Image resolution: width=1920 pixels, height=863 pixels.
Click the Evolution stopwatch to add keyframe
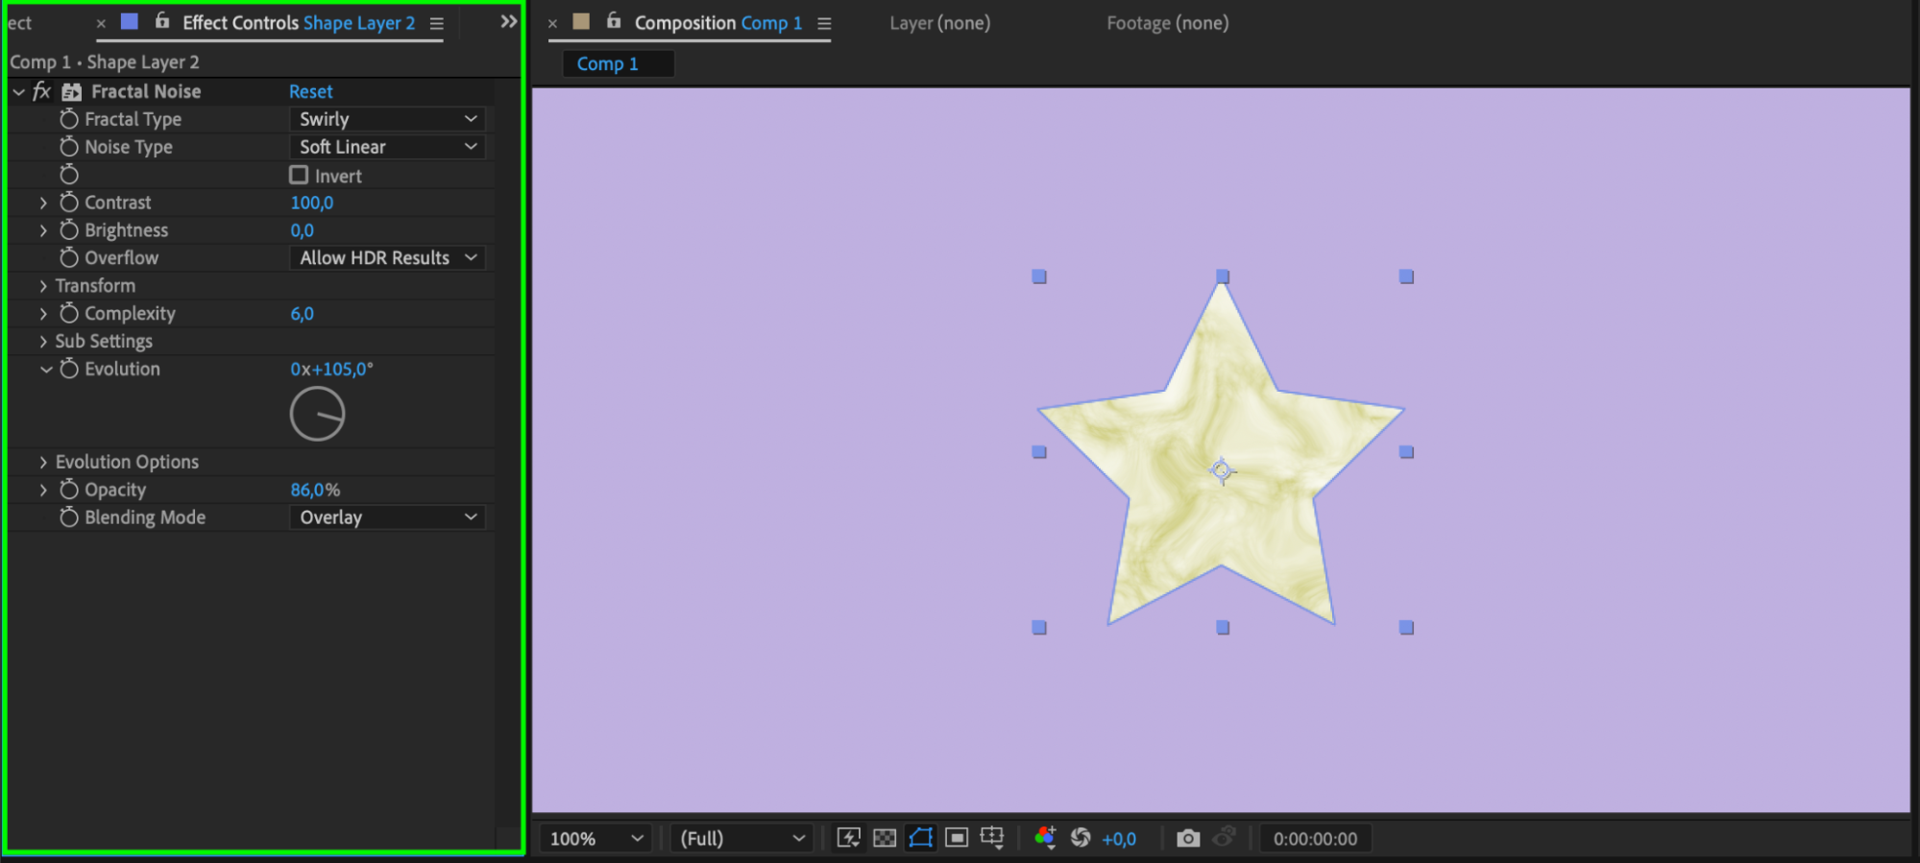[69, 369]
